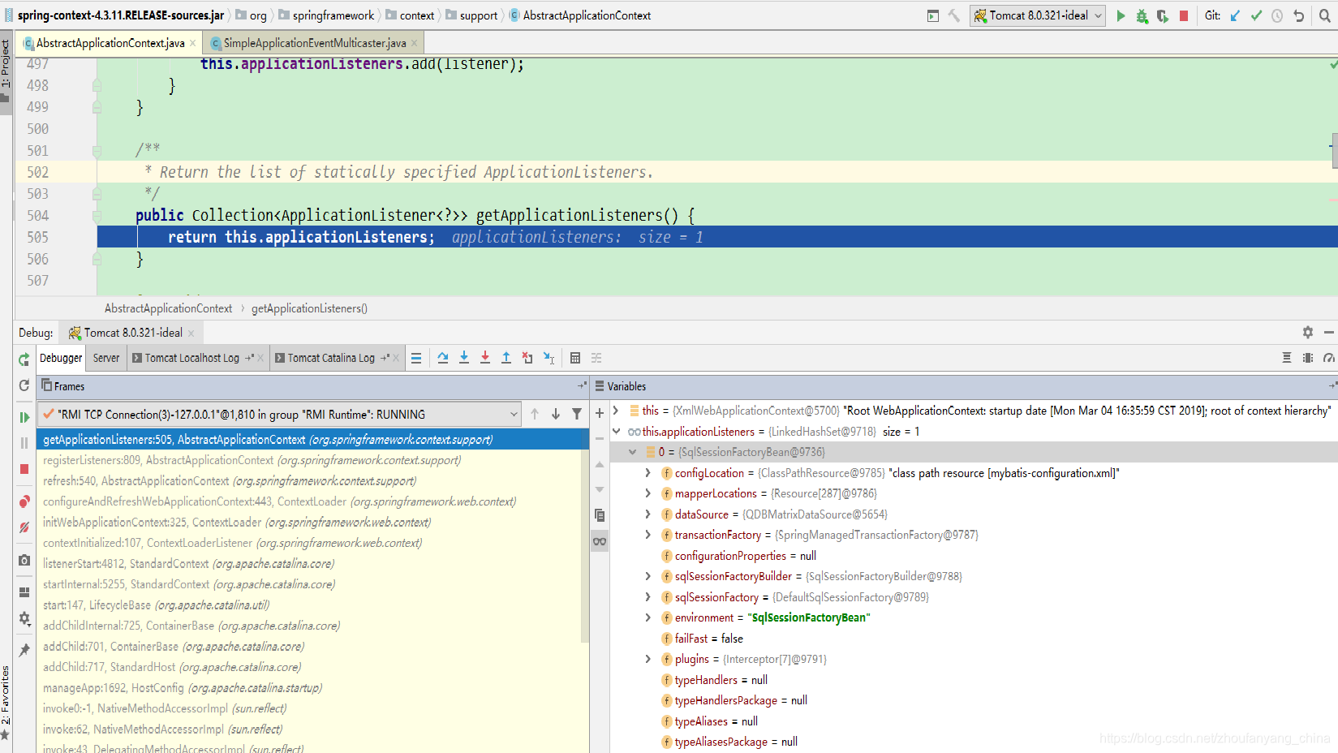Run the Tomcat configuration with green play
This screenshot has height=753, width=1338.
(x=1121, y=15)
